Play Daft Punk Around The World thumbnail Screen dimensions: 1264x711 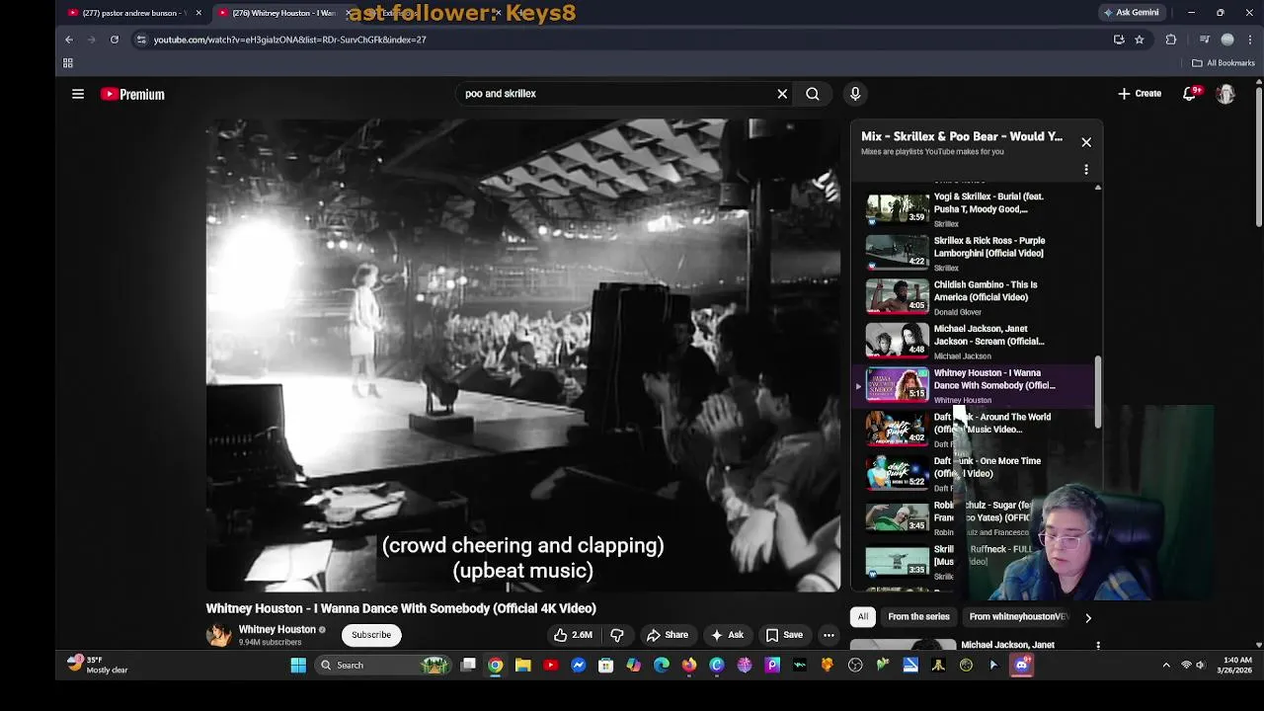point(897,428)
